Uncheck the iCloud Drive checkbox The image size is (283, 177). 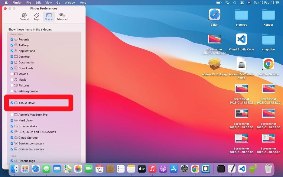click(12, 103)
